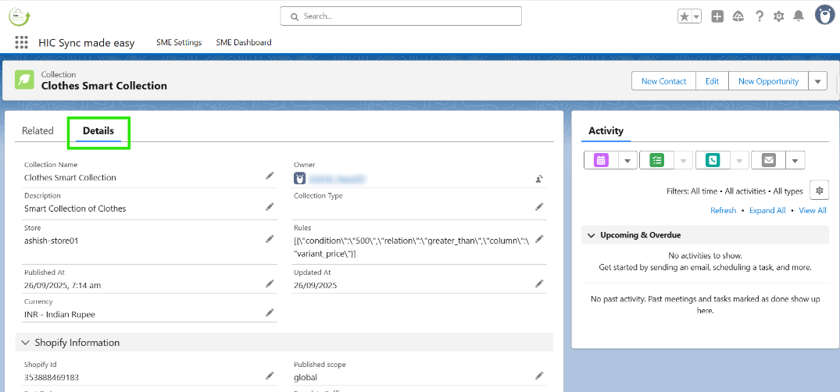The image size is (840, 392).
Task: Open the App Launcher grid icon
Action: [x=21, y=43]
